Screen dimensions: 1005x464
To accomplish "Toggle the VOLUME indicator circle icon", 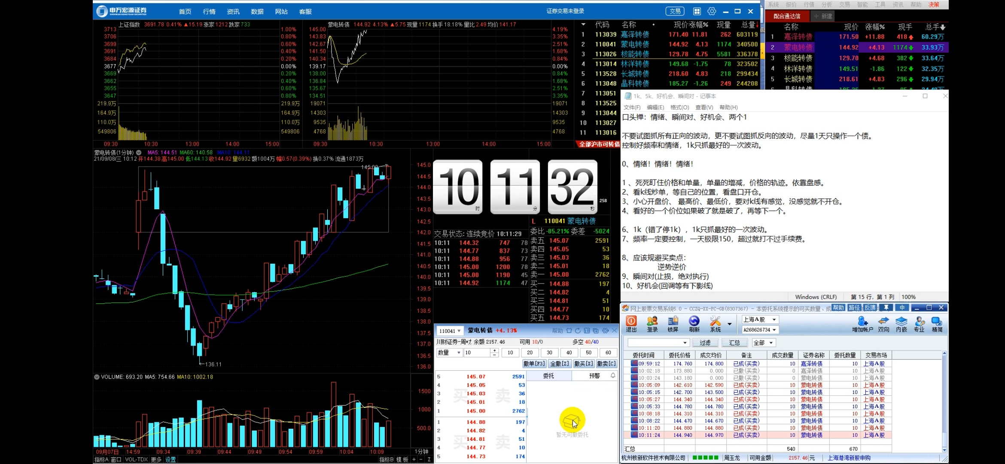I will (97, 377).
